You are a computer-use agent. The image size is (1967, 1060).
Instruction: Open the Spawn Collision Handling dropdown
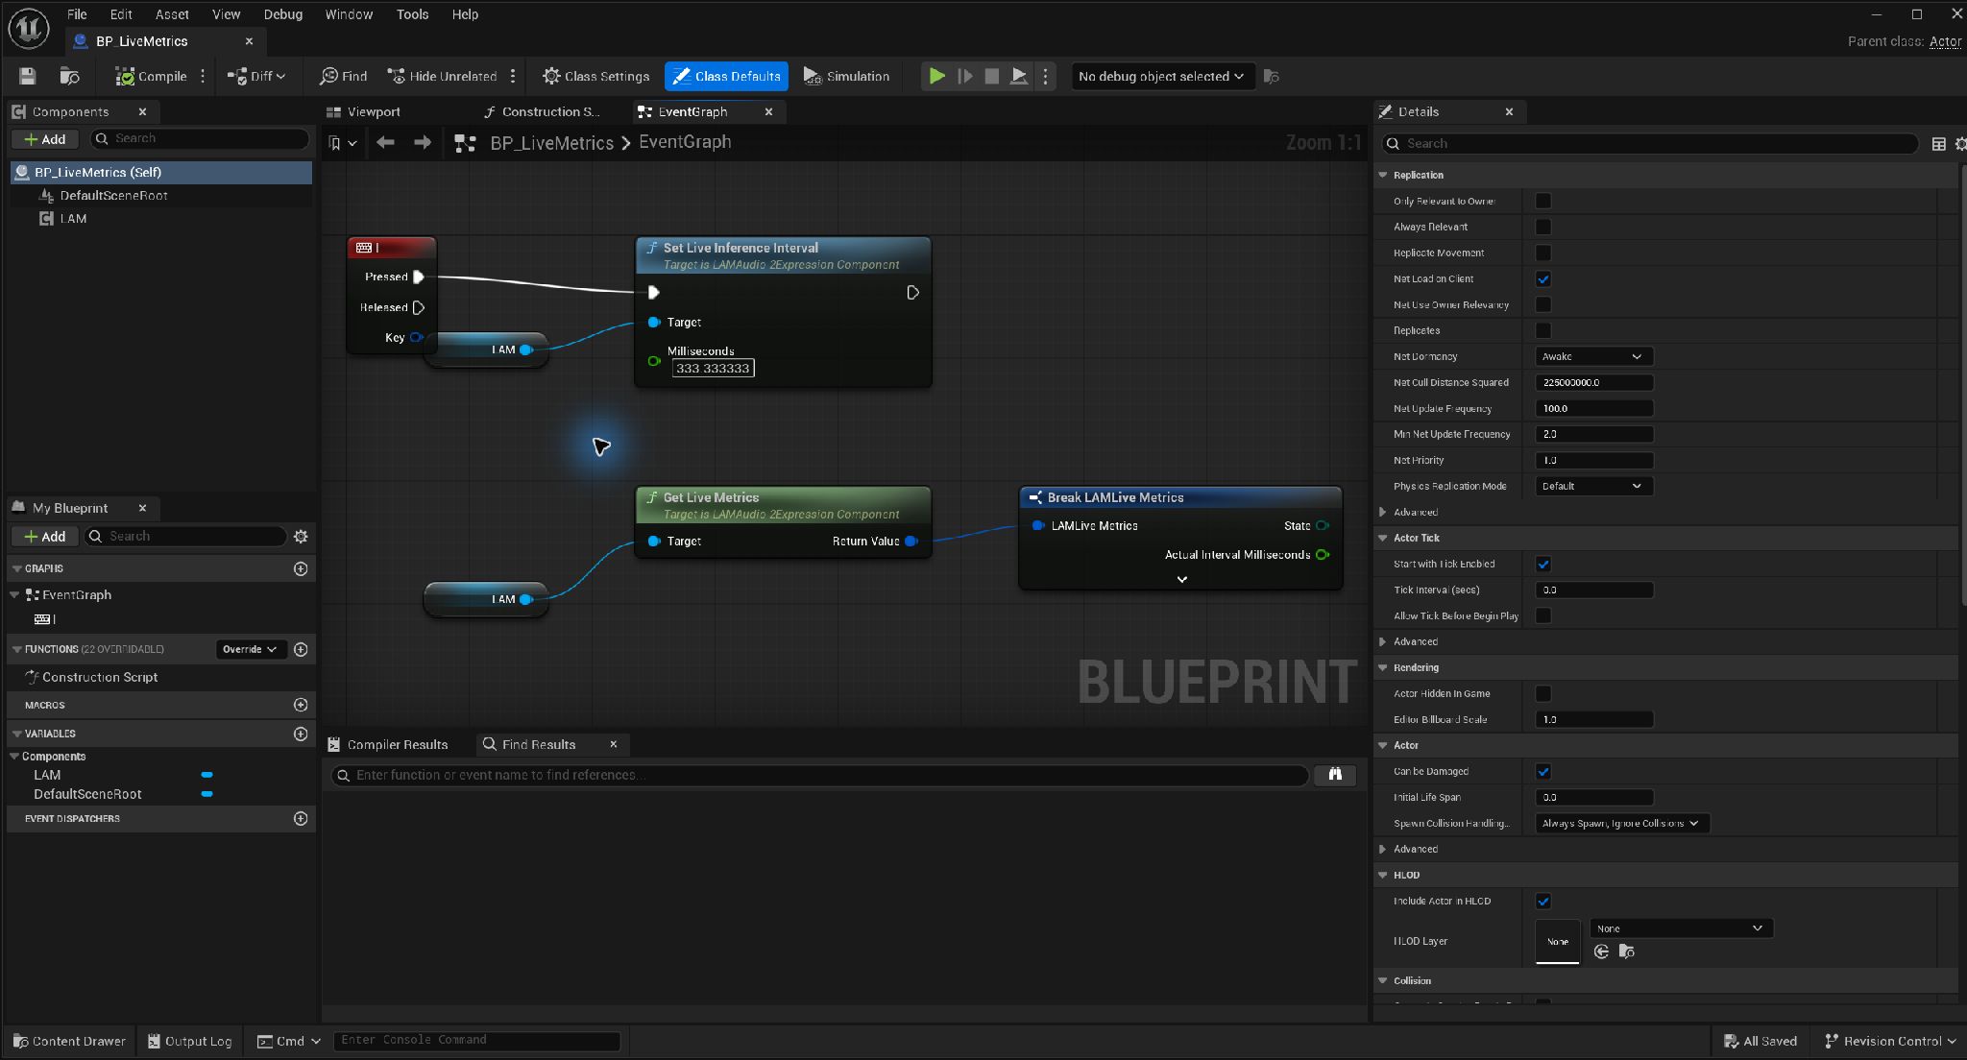click(1622, 823)
